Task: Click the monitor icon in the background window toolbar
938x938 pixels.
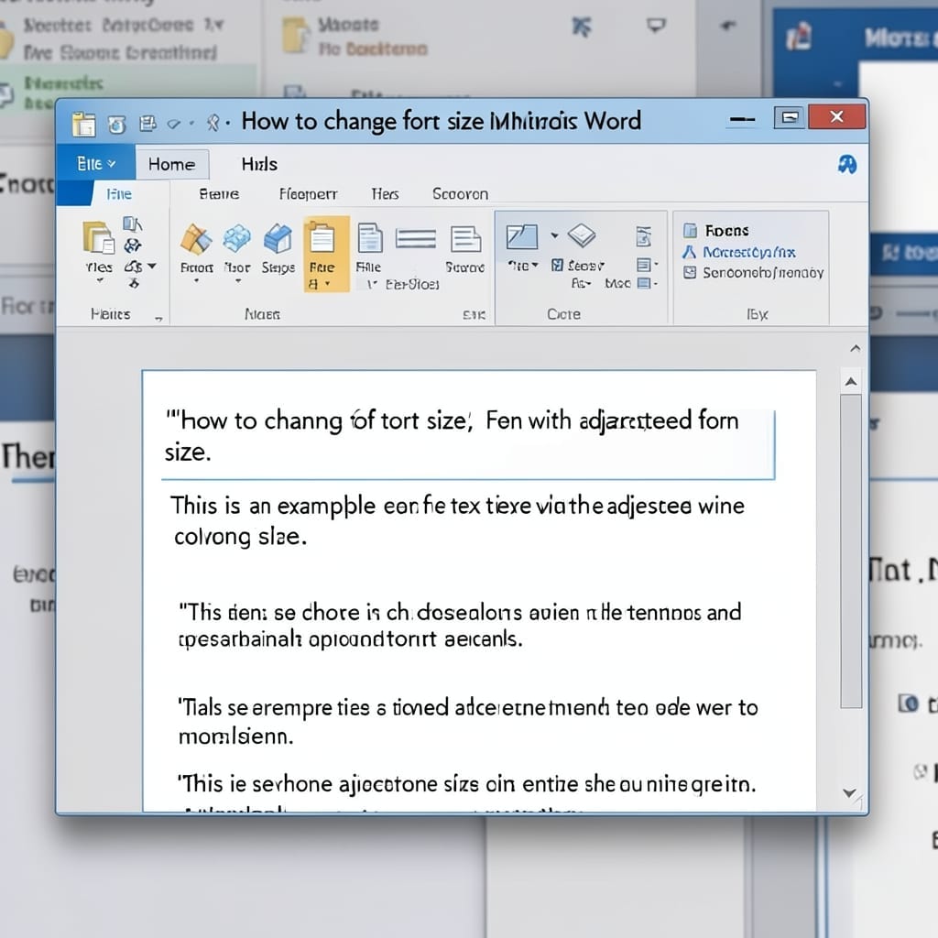Action: (x=656, y=25)
